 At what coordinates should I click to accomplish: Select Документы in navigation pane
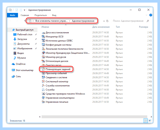tap(23, 44)
